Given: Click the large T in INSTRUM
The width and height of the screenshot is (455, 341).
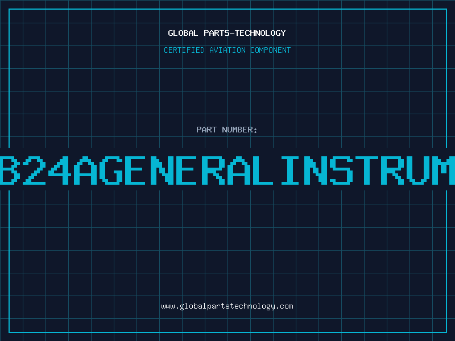Looking at the screenshot, I should (367, 170).
